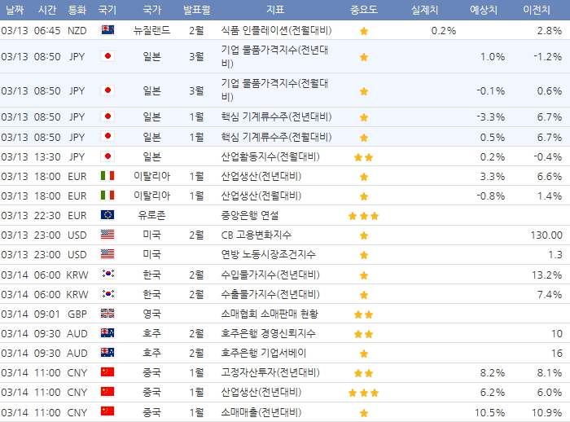
Task: Click the Eurozone flag icon
Action: tap(107, 215)
